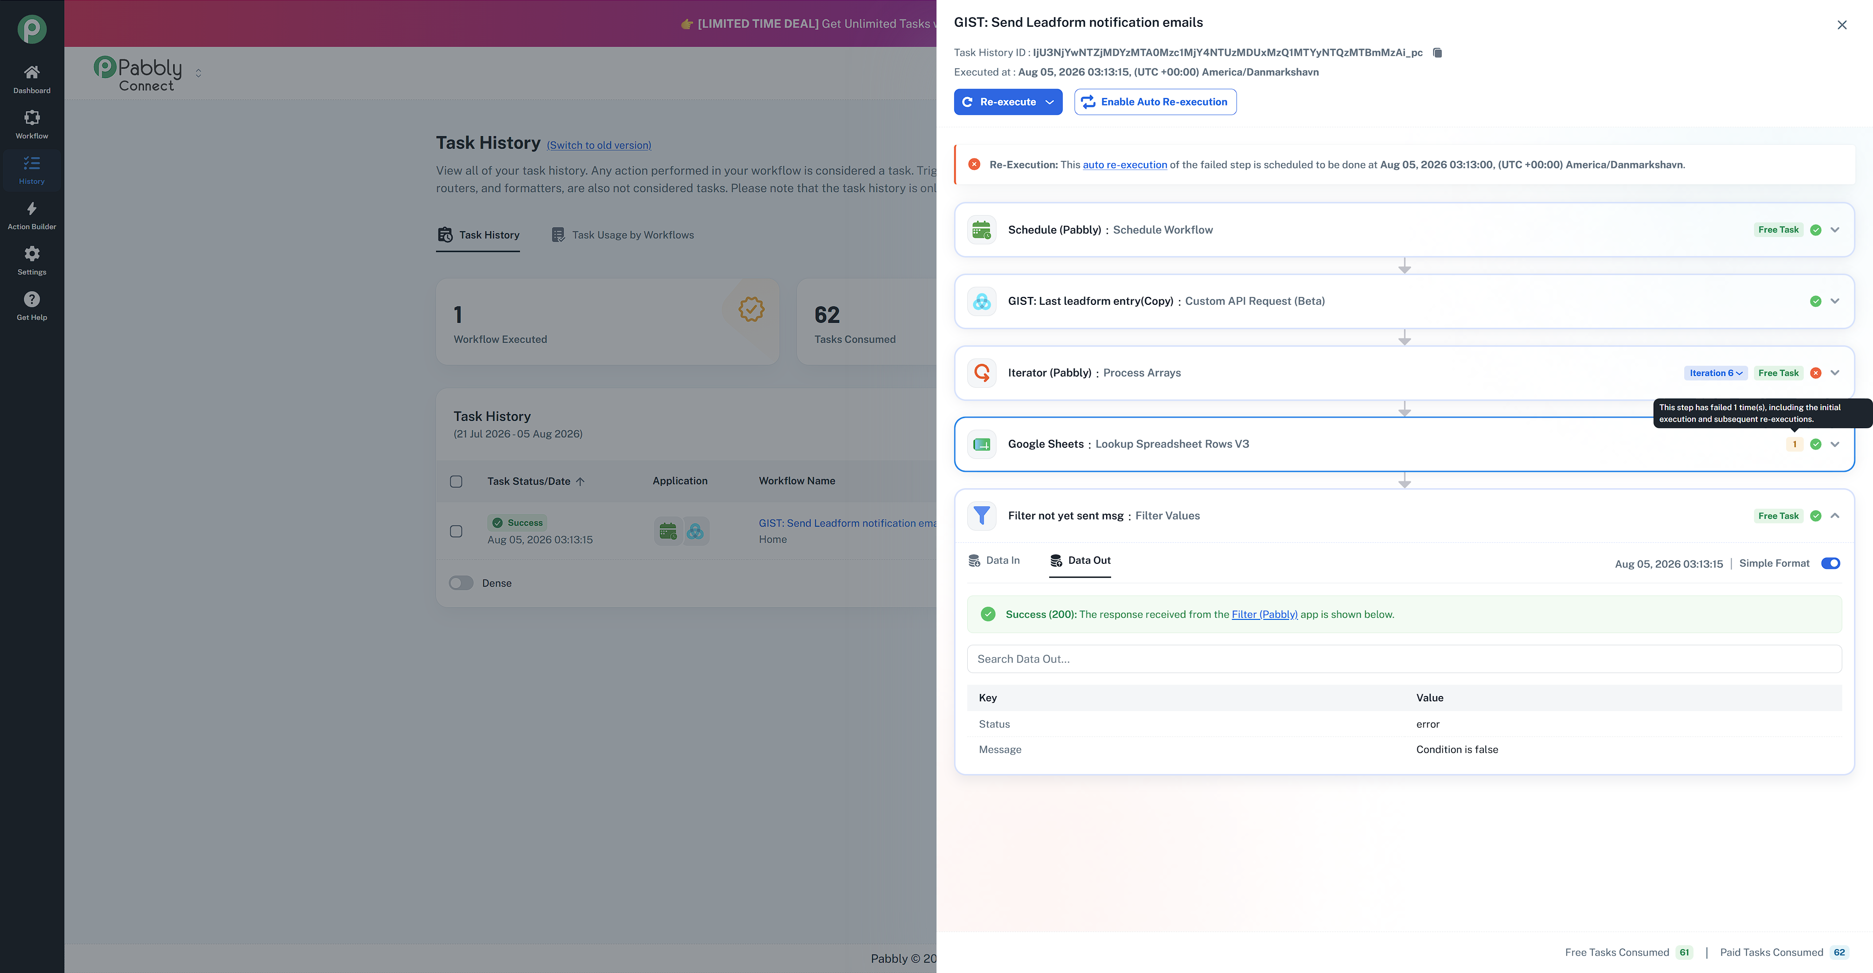Viewport: 1873px width, 973px height.
Task: Open the Filter (Pabbly) link
Action: [1264, 615]
